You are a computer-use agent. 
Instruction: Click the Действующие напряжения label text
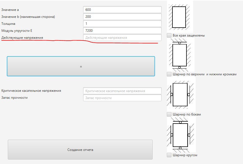[22, 38]
